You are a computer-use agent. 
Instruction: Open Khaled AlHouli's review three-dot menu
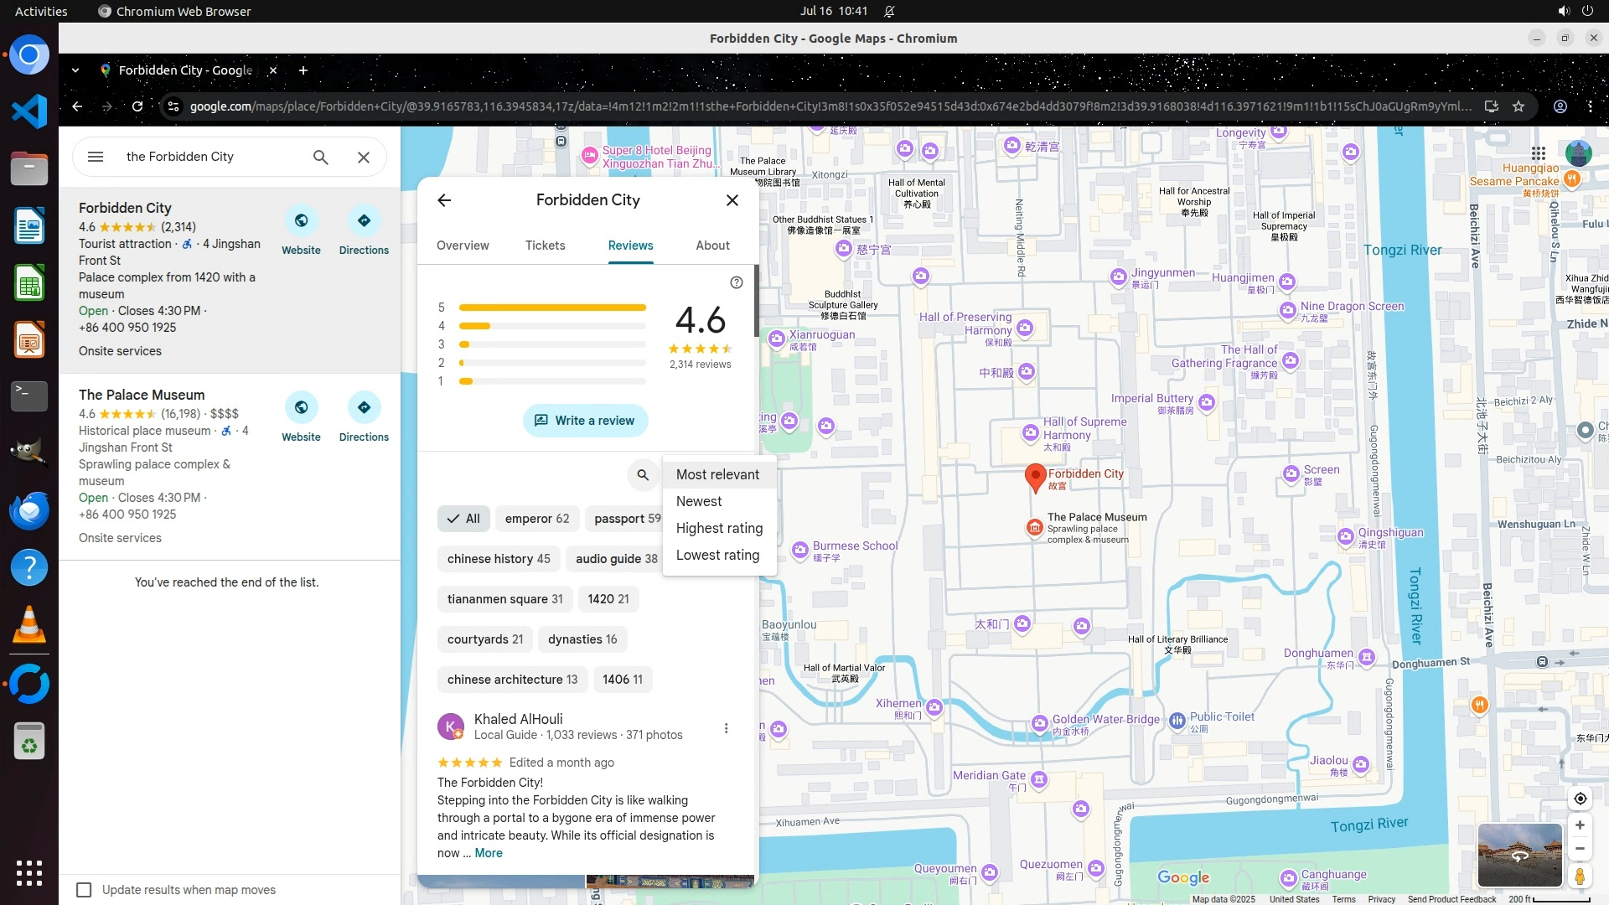tap(726, 728)
